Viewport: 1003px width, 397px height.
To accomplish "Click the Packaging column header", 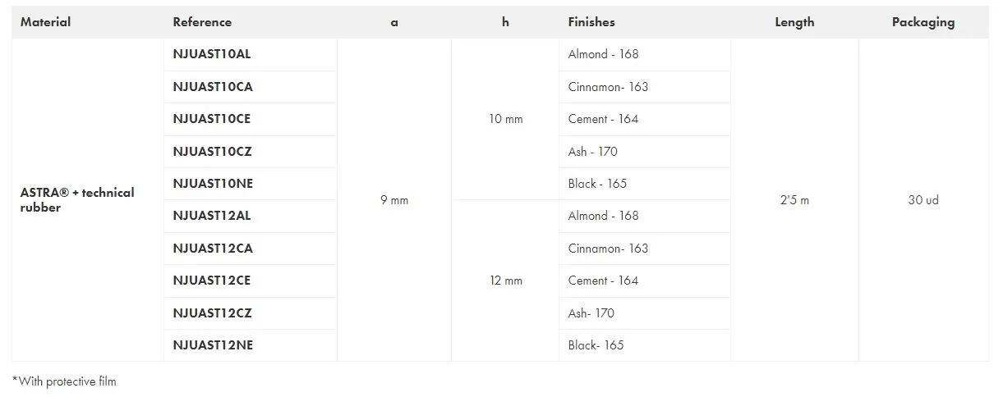I will pyautogui.click(x=923, y=22).
